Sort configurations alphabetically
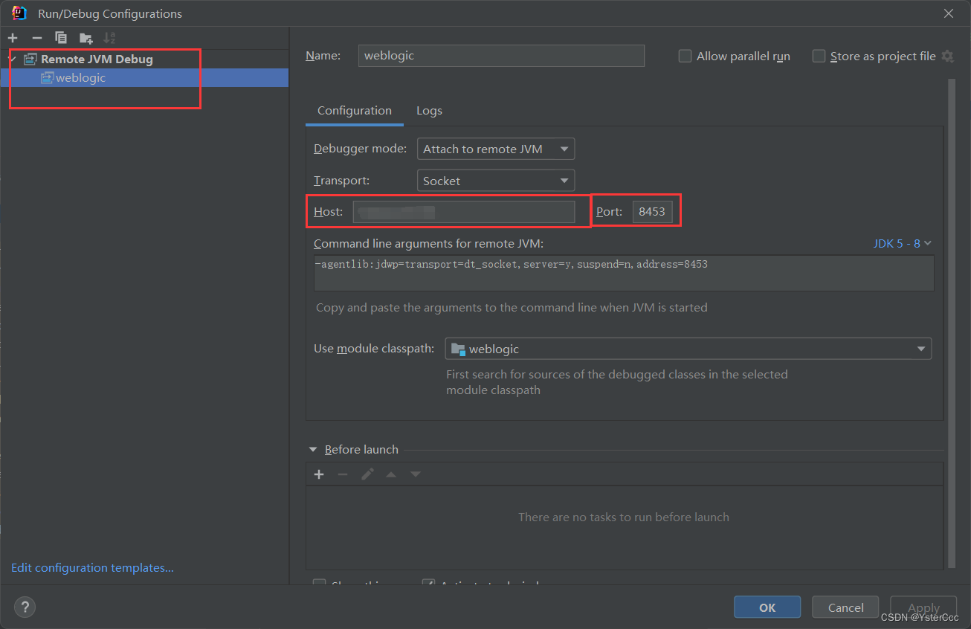Screen dimensions: 971x629 [109, 38]
